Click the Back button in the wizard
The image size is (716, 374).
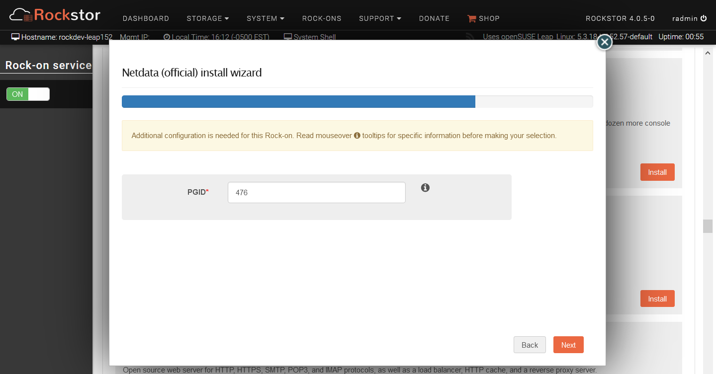pos(530,345)
